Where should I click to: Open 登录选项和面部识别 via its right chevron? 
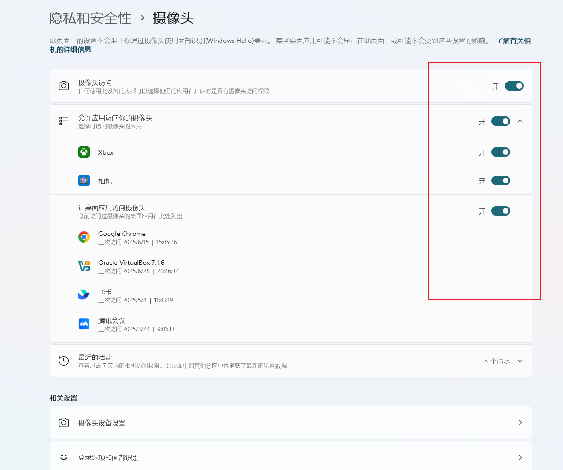520,457
